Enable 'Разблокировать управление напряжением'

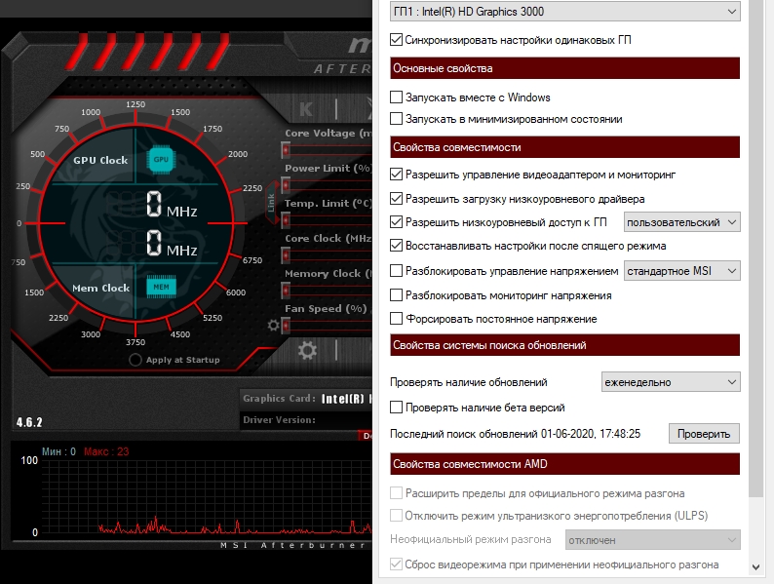coord(396,270)
